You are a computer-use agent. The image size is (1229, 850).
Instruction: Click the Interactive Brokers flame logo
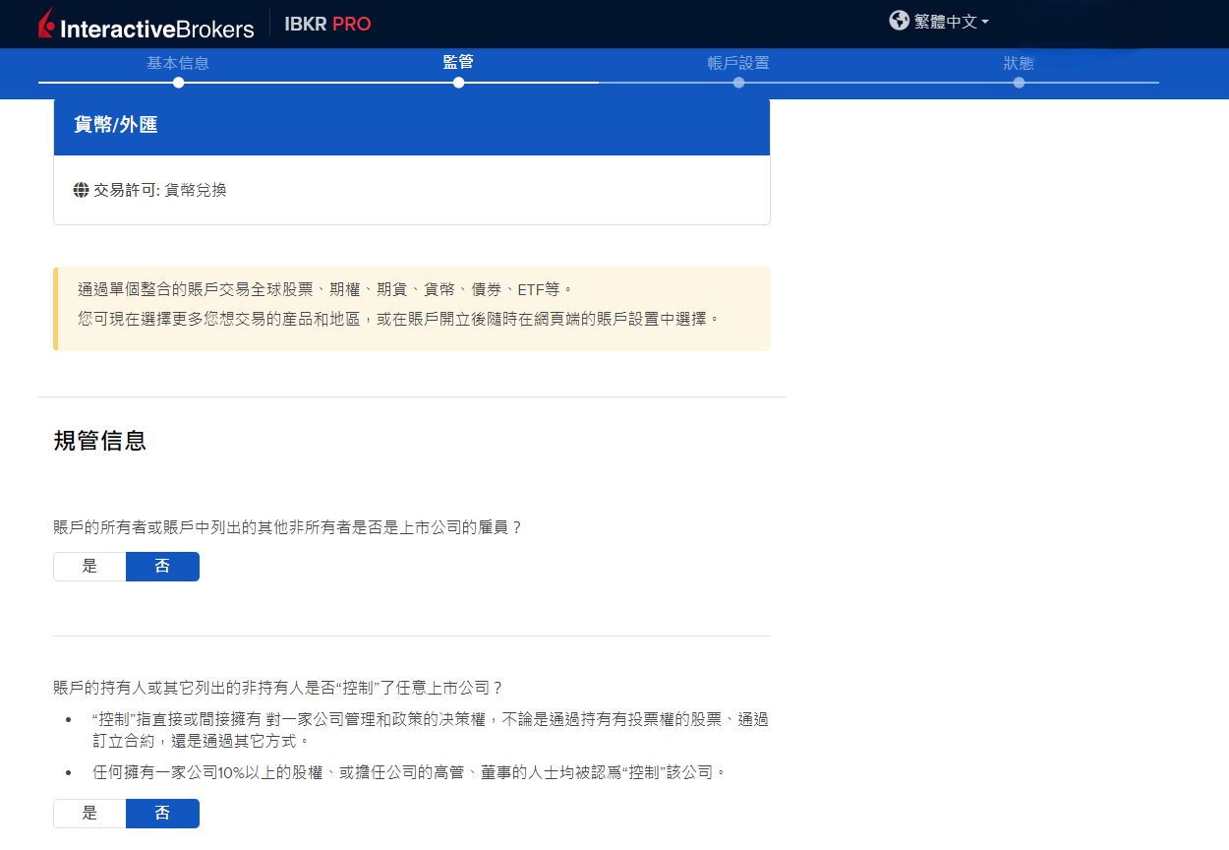click(46, 24)
